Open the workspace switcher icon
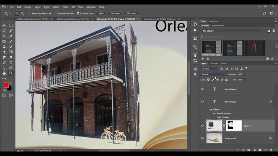The height and width of the screenshot is (156, 278). click(271, 13)
